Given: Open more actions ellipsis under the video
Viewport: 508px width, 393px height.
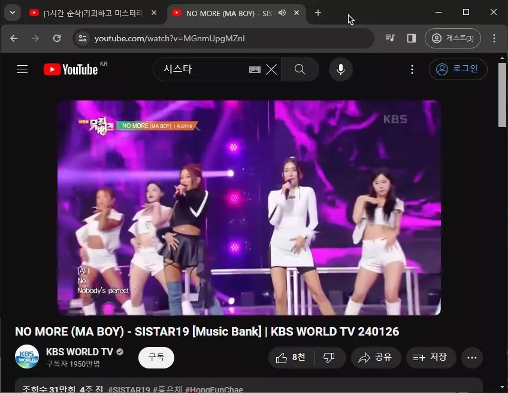Looking at the screenshot, I should [x=471, y=358].
